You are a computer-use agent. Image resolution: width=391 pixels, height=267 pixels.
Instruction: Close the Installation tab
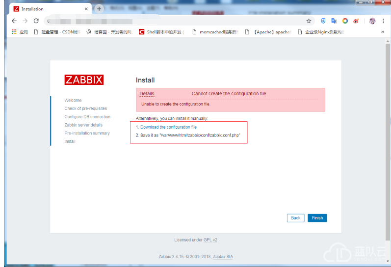tap(86, 9)
